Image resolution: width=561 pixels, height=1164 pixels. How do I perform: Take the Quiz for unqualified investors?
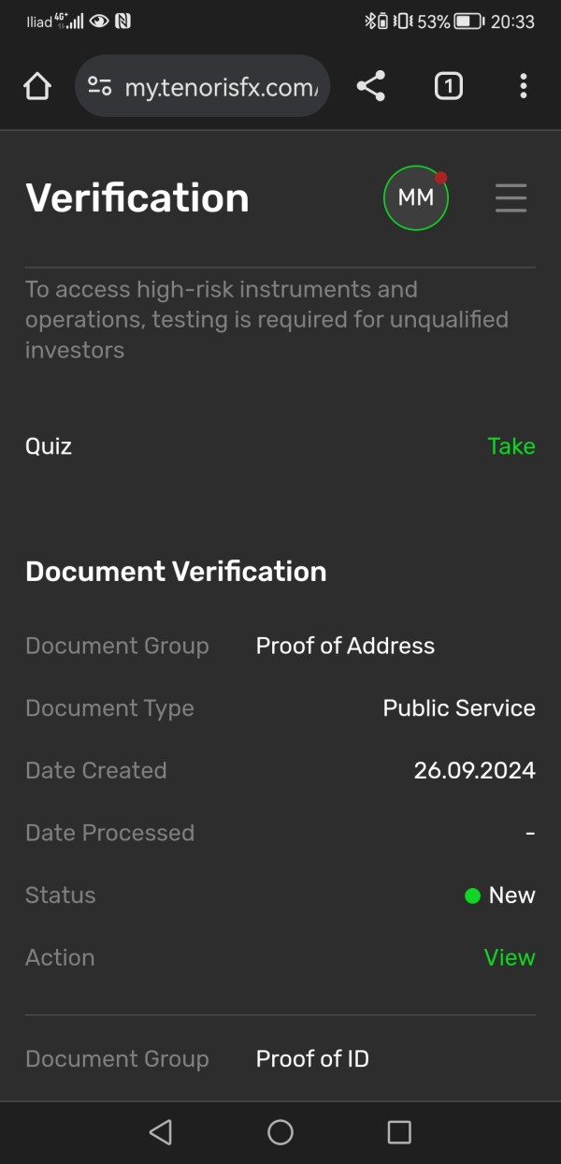click(511, 446)
